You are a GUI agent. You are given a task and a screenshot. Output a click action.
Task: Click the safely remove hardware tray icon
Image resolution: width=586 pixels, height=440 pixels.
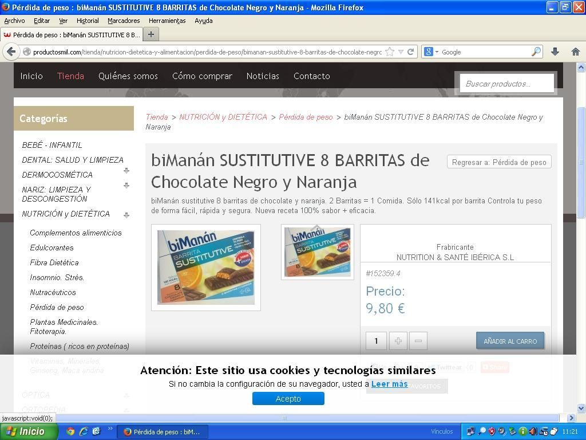pyautogui.click(x=512, y=432)
